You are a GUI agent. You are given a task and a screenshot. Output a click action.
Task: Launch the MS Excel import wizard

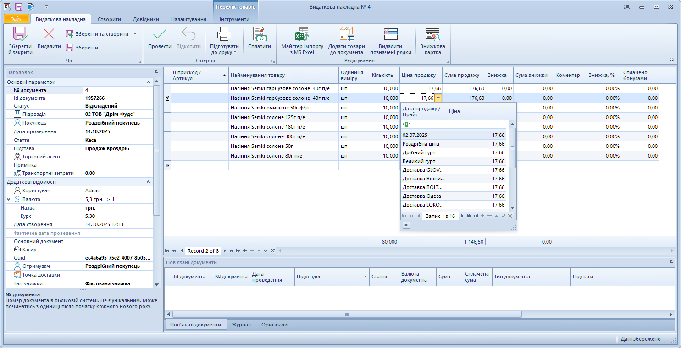tap(302, 35)
